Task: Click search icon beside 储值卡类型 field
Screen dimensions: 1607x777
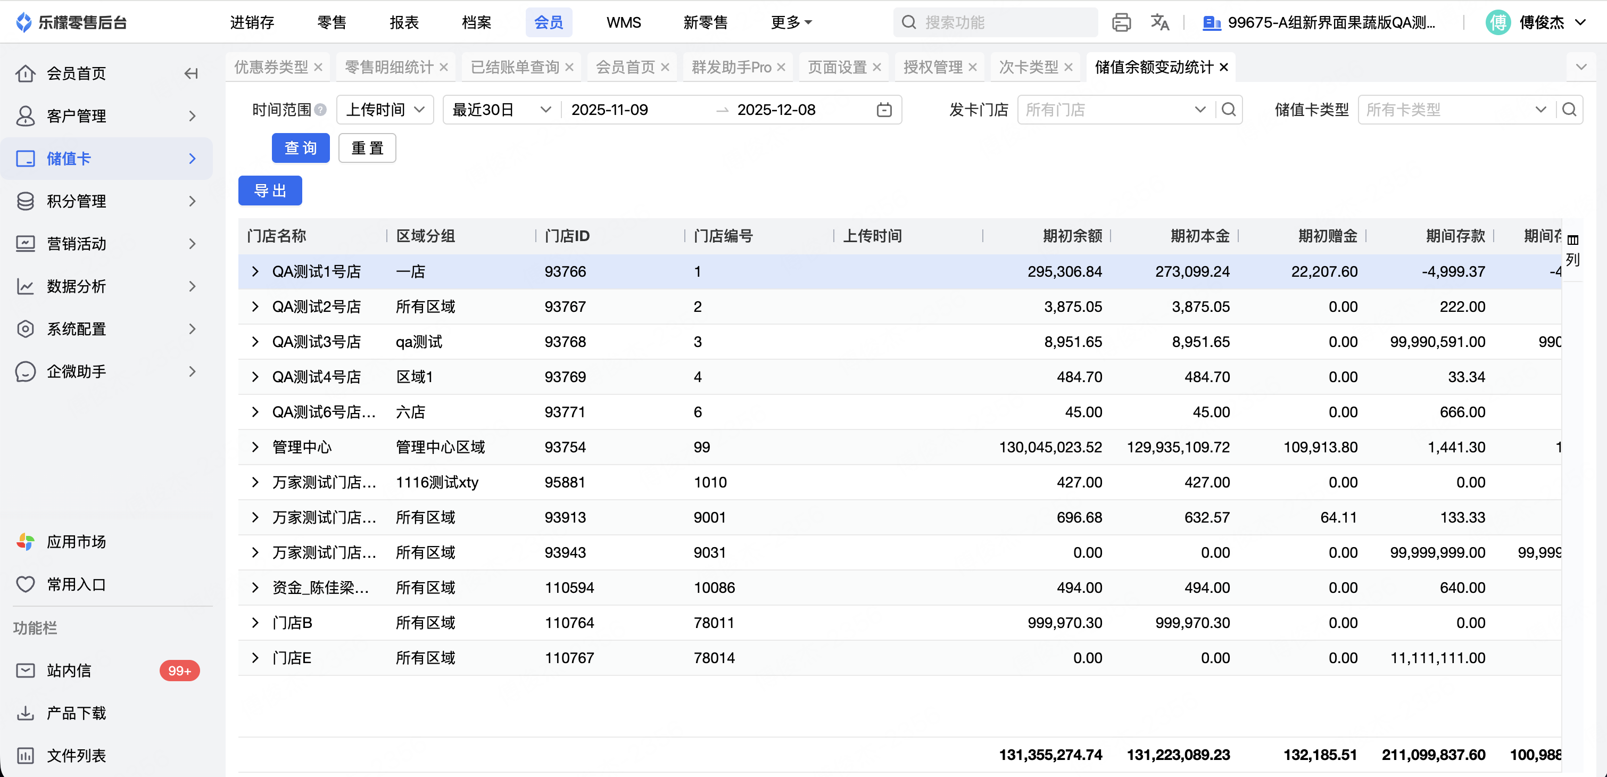Action: (x=1569, y=110)
